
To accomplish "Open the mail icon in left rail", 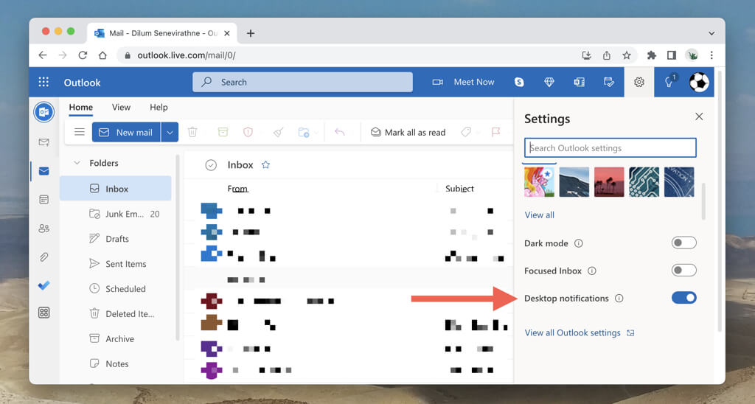I will tap(44, 171).
